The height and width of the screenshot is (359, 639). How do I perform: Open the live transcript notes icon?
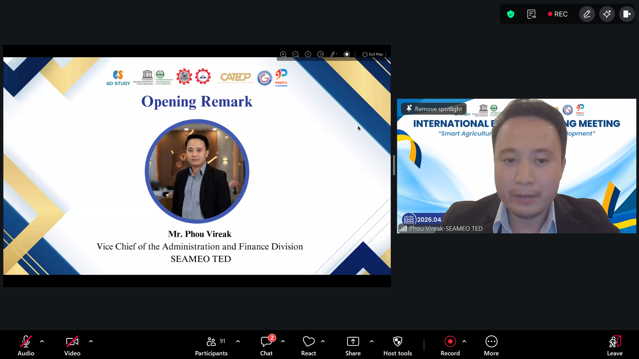531,14
